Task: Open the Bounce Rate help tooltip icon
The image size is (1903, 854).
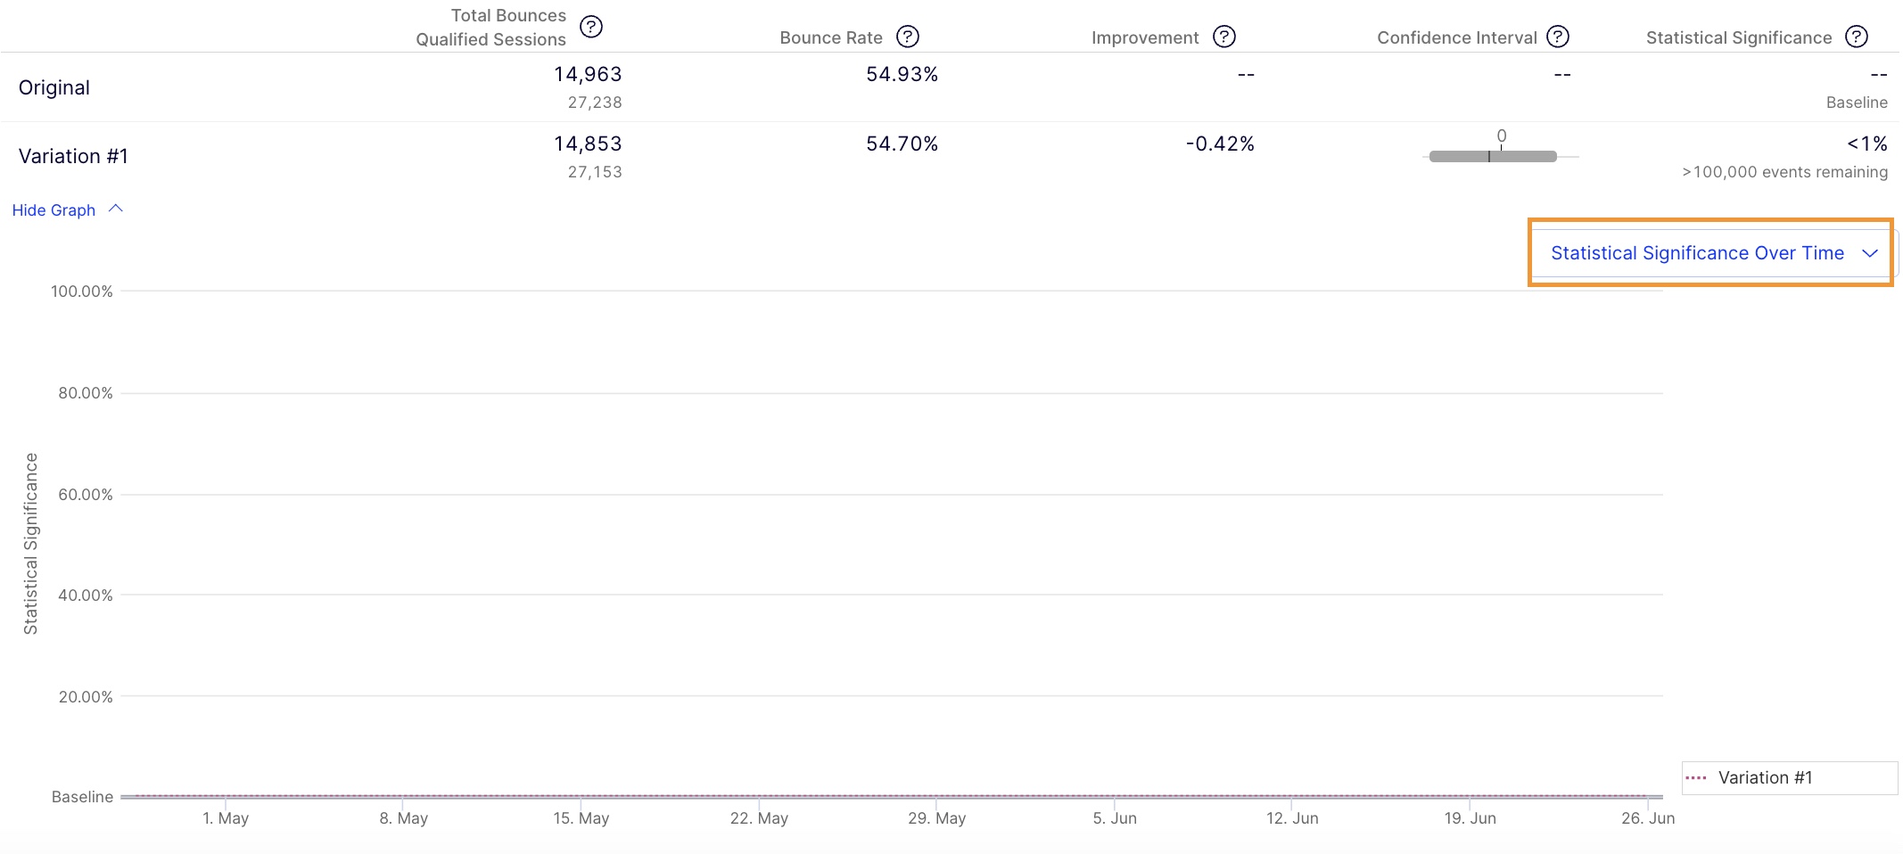Action: point(907,37)
